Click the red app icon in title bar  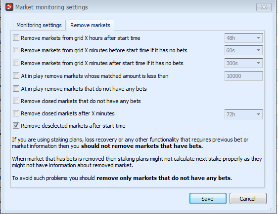point(9,7)
